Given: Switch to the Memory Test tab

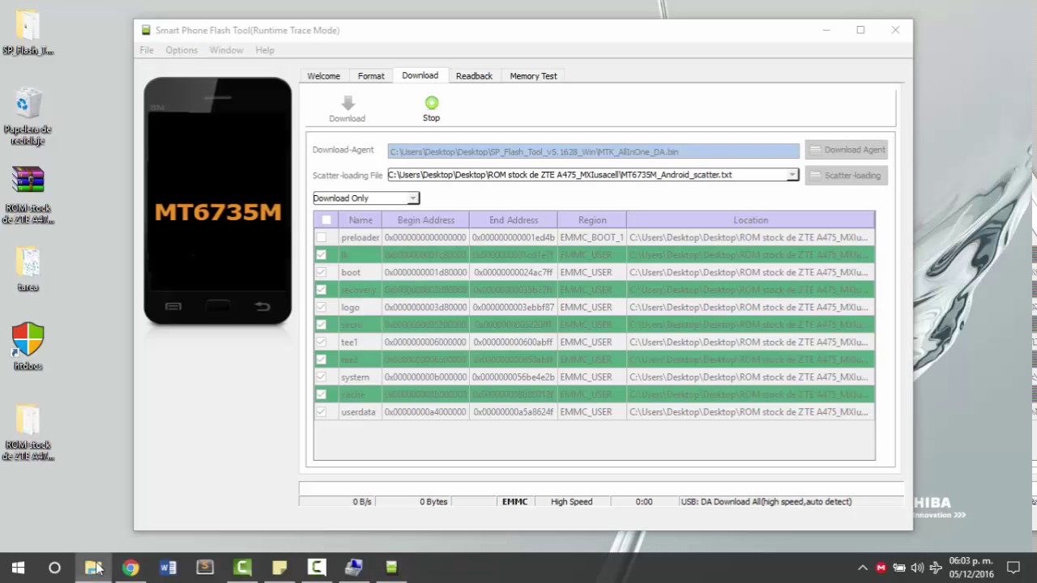Looking at the screenshot, I should (x=533, y=76).
